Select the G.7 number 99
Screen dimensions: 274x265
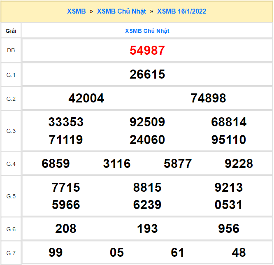(x=56, y=252)
